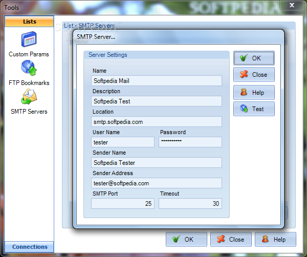Viewport: 307px width, 257px height.
Task: Open the SMTP Servers envelope icon
Action: click(29, 97)
